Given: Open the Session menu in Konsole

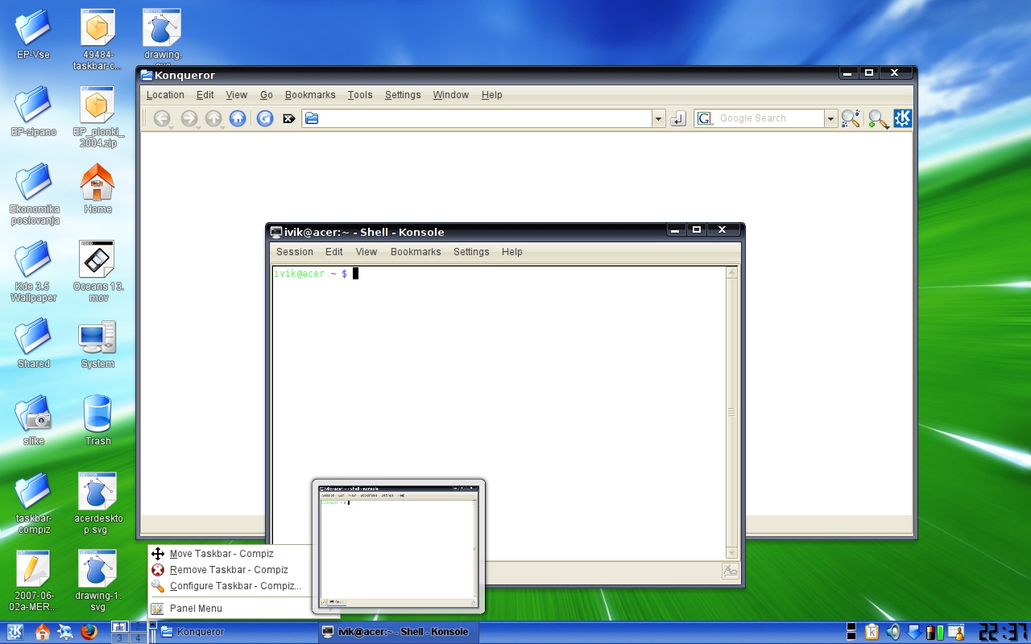Looking at the screenshot, I should [295, 252].
